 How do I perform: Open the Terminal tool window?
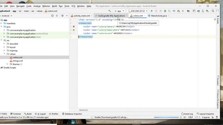[16, 114]
